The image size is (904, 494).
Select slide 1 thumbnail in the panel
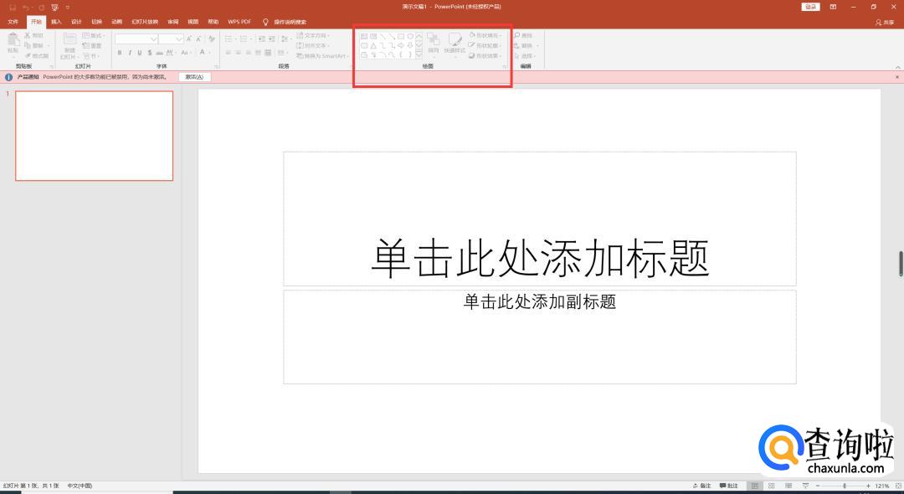tap(94, 136)
